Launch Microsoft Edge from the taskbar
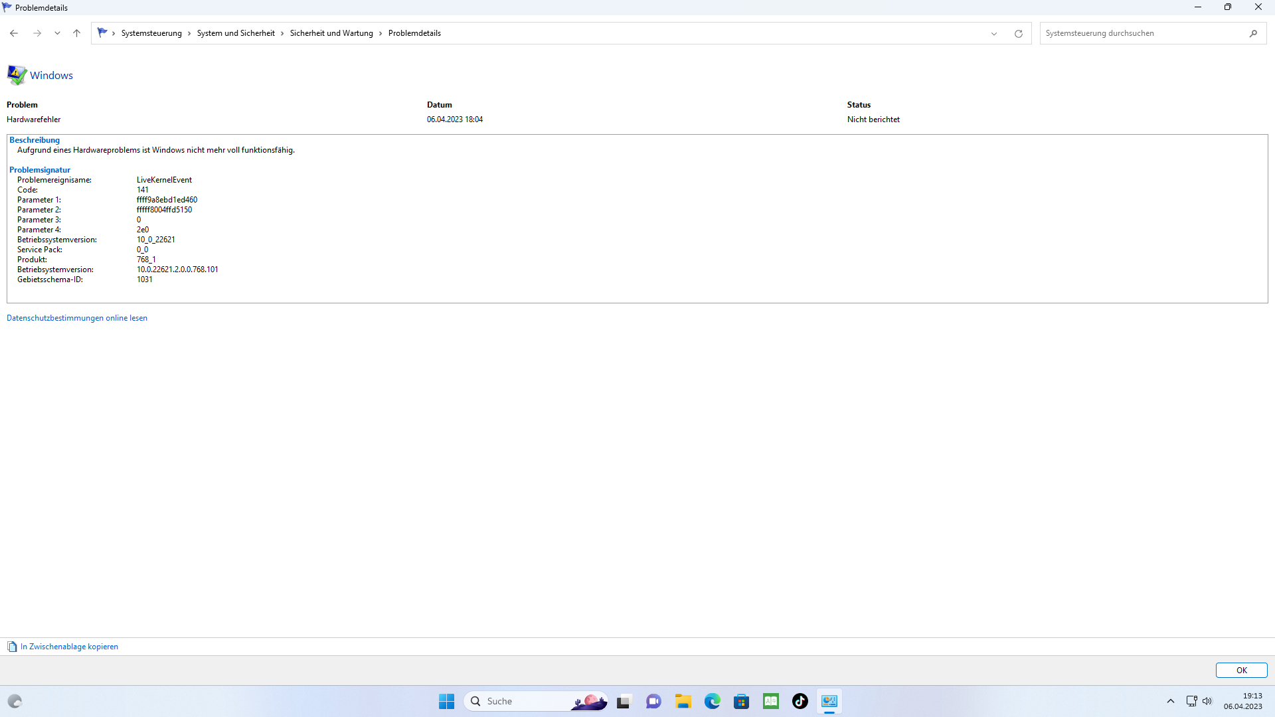The width and height of the screenshot is (1275, 717). point(712,701)
